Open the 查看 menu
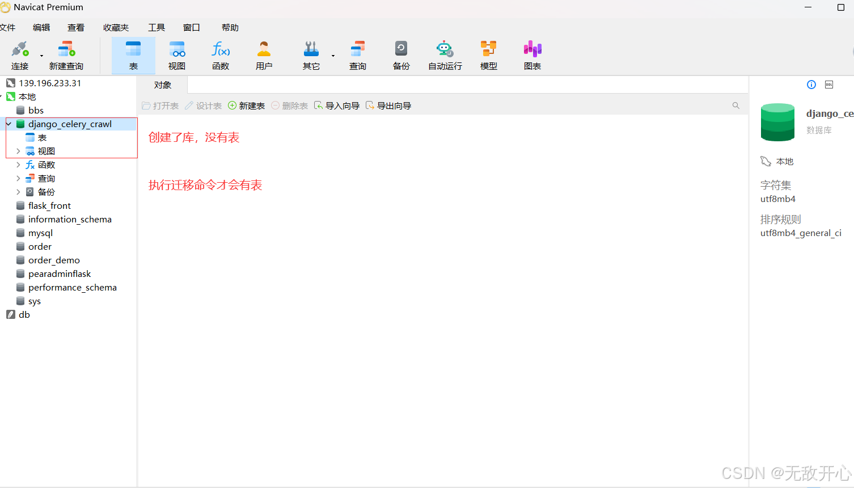 click(x=76, y=27)
